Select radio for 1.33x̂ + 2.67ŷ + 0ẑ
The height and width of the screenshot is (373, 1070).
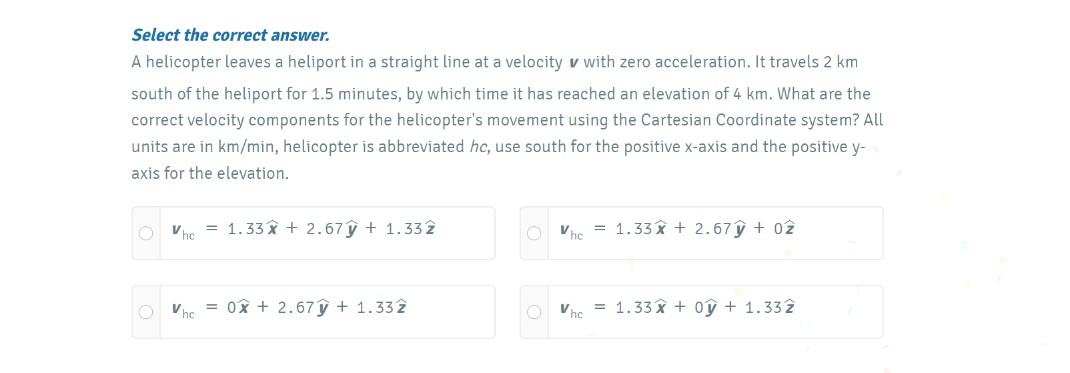tap(534, 234)
